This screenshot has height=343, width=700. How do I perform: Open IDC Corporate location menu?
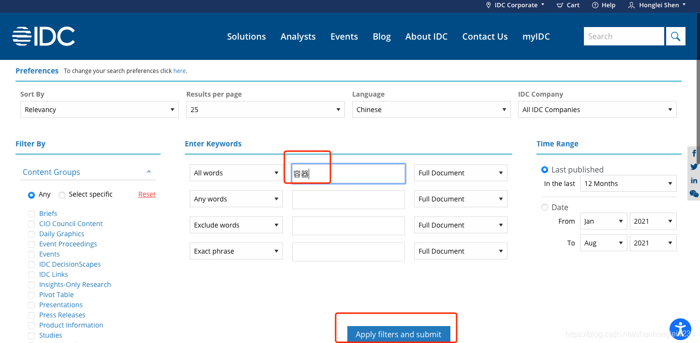click(515, 5)
